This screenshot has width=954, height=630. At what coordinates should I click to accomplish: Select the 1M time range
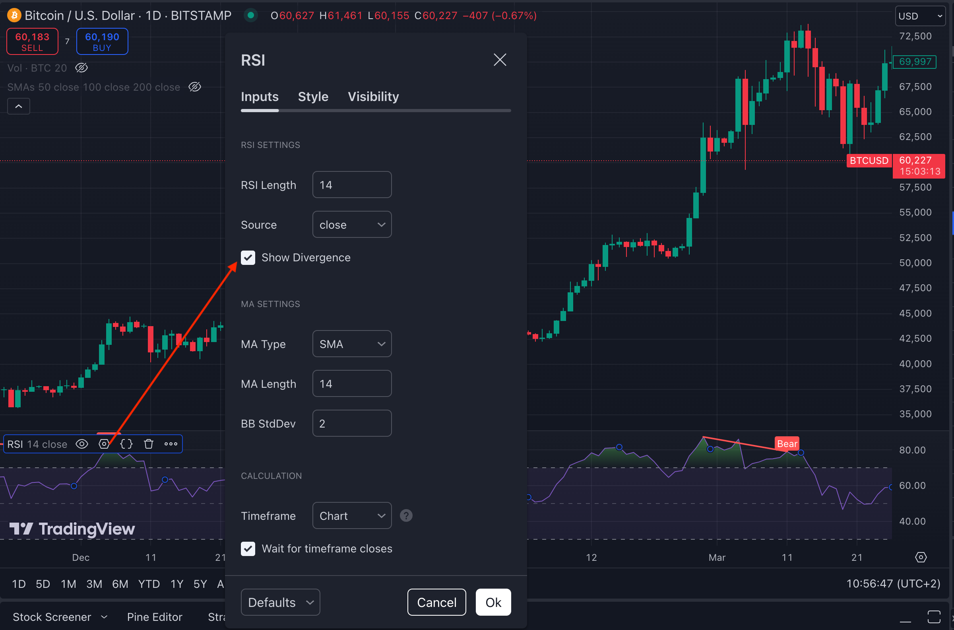pos(68,584)
